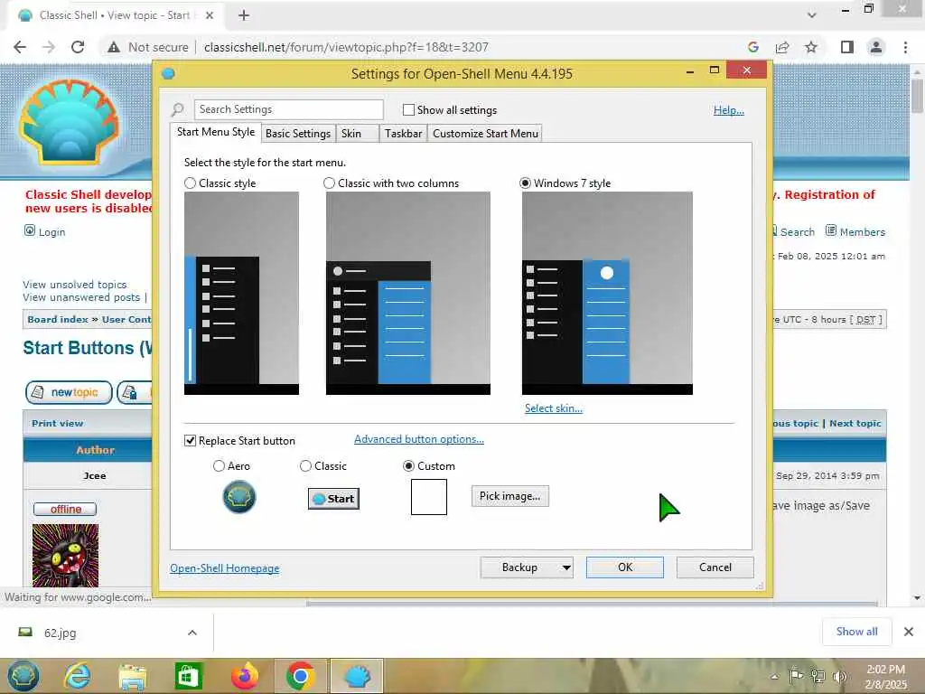
Task: Click the Chrome address bar URL
Action: 346,47
